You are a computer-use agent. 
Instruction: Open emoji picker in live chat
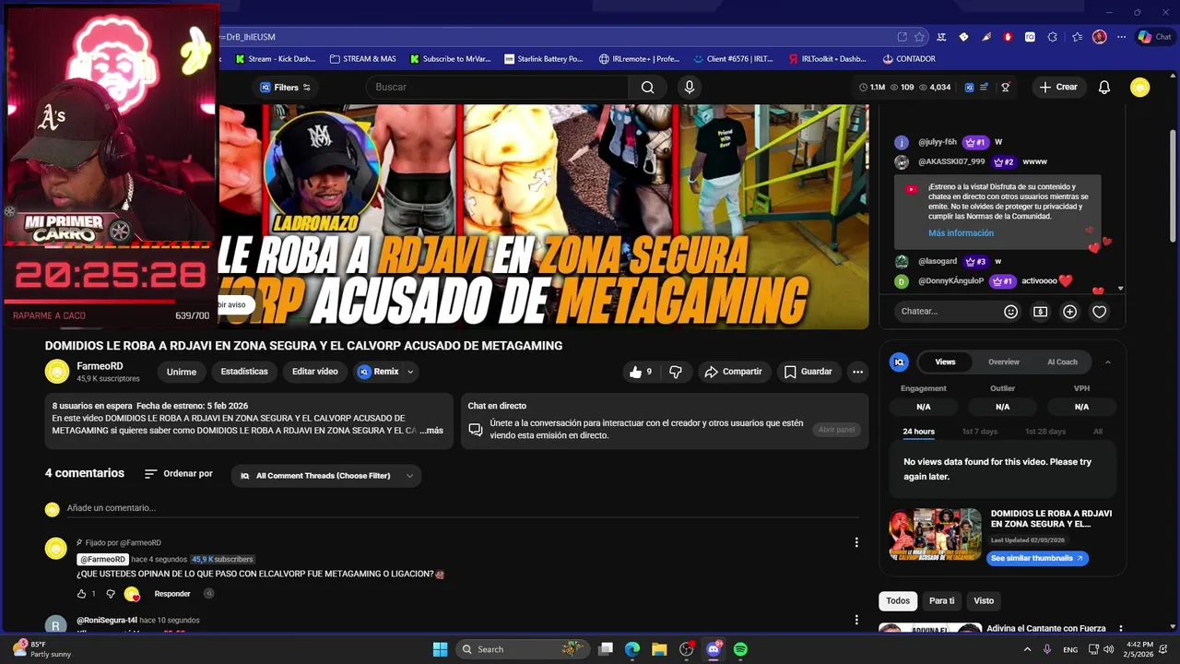pyautogui.click(x=1010, y=312)
